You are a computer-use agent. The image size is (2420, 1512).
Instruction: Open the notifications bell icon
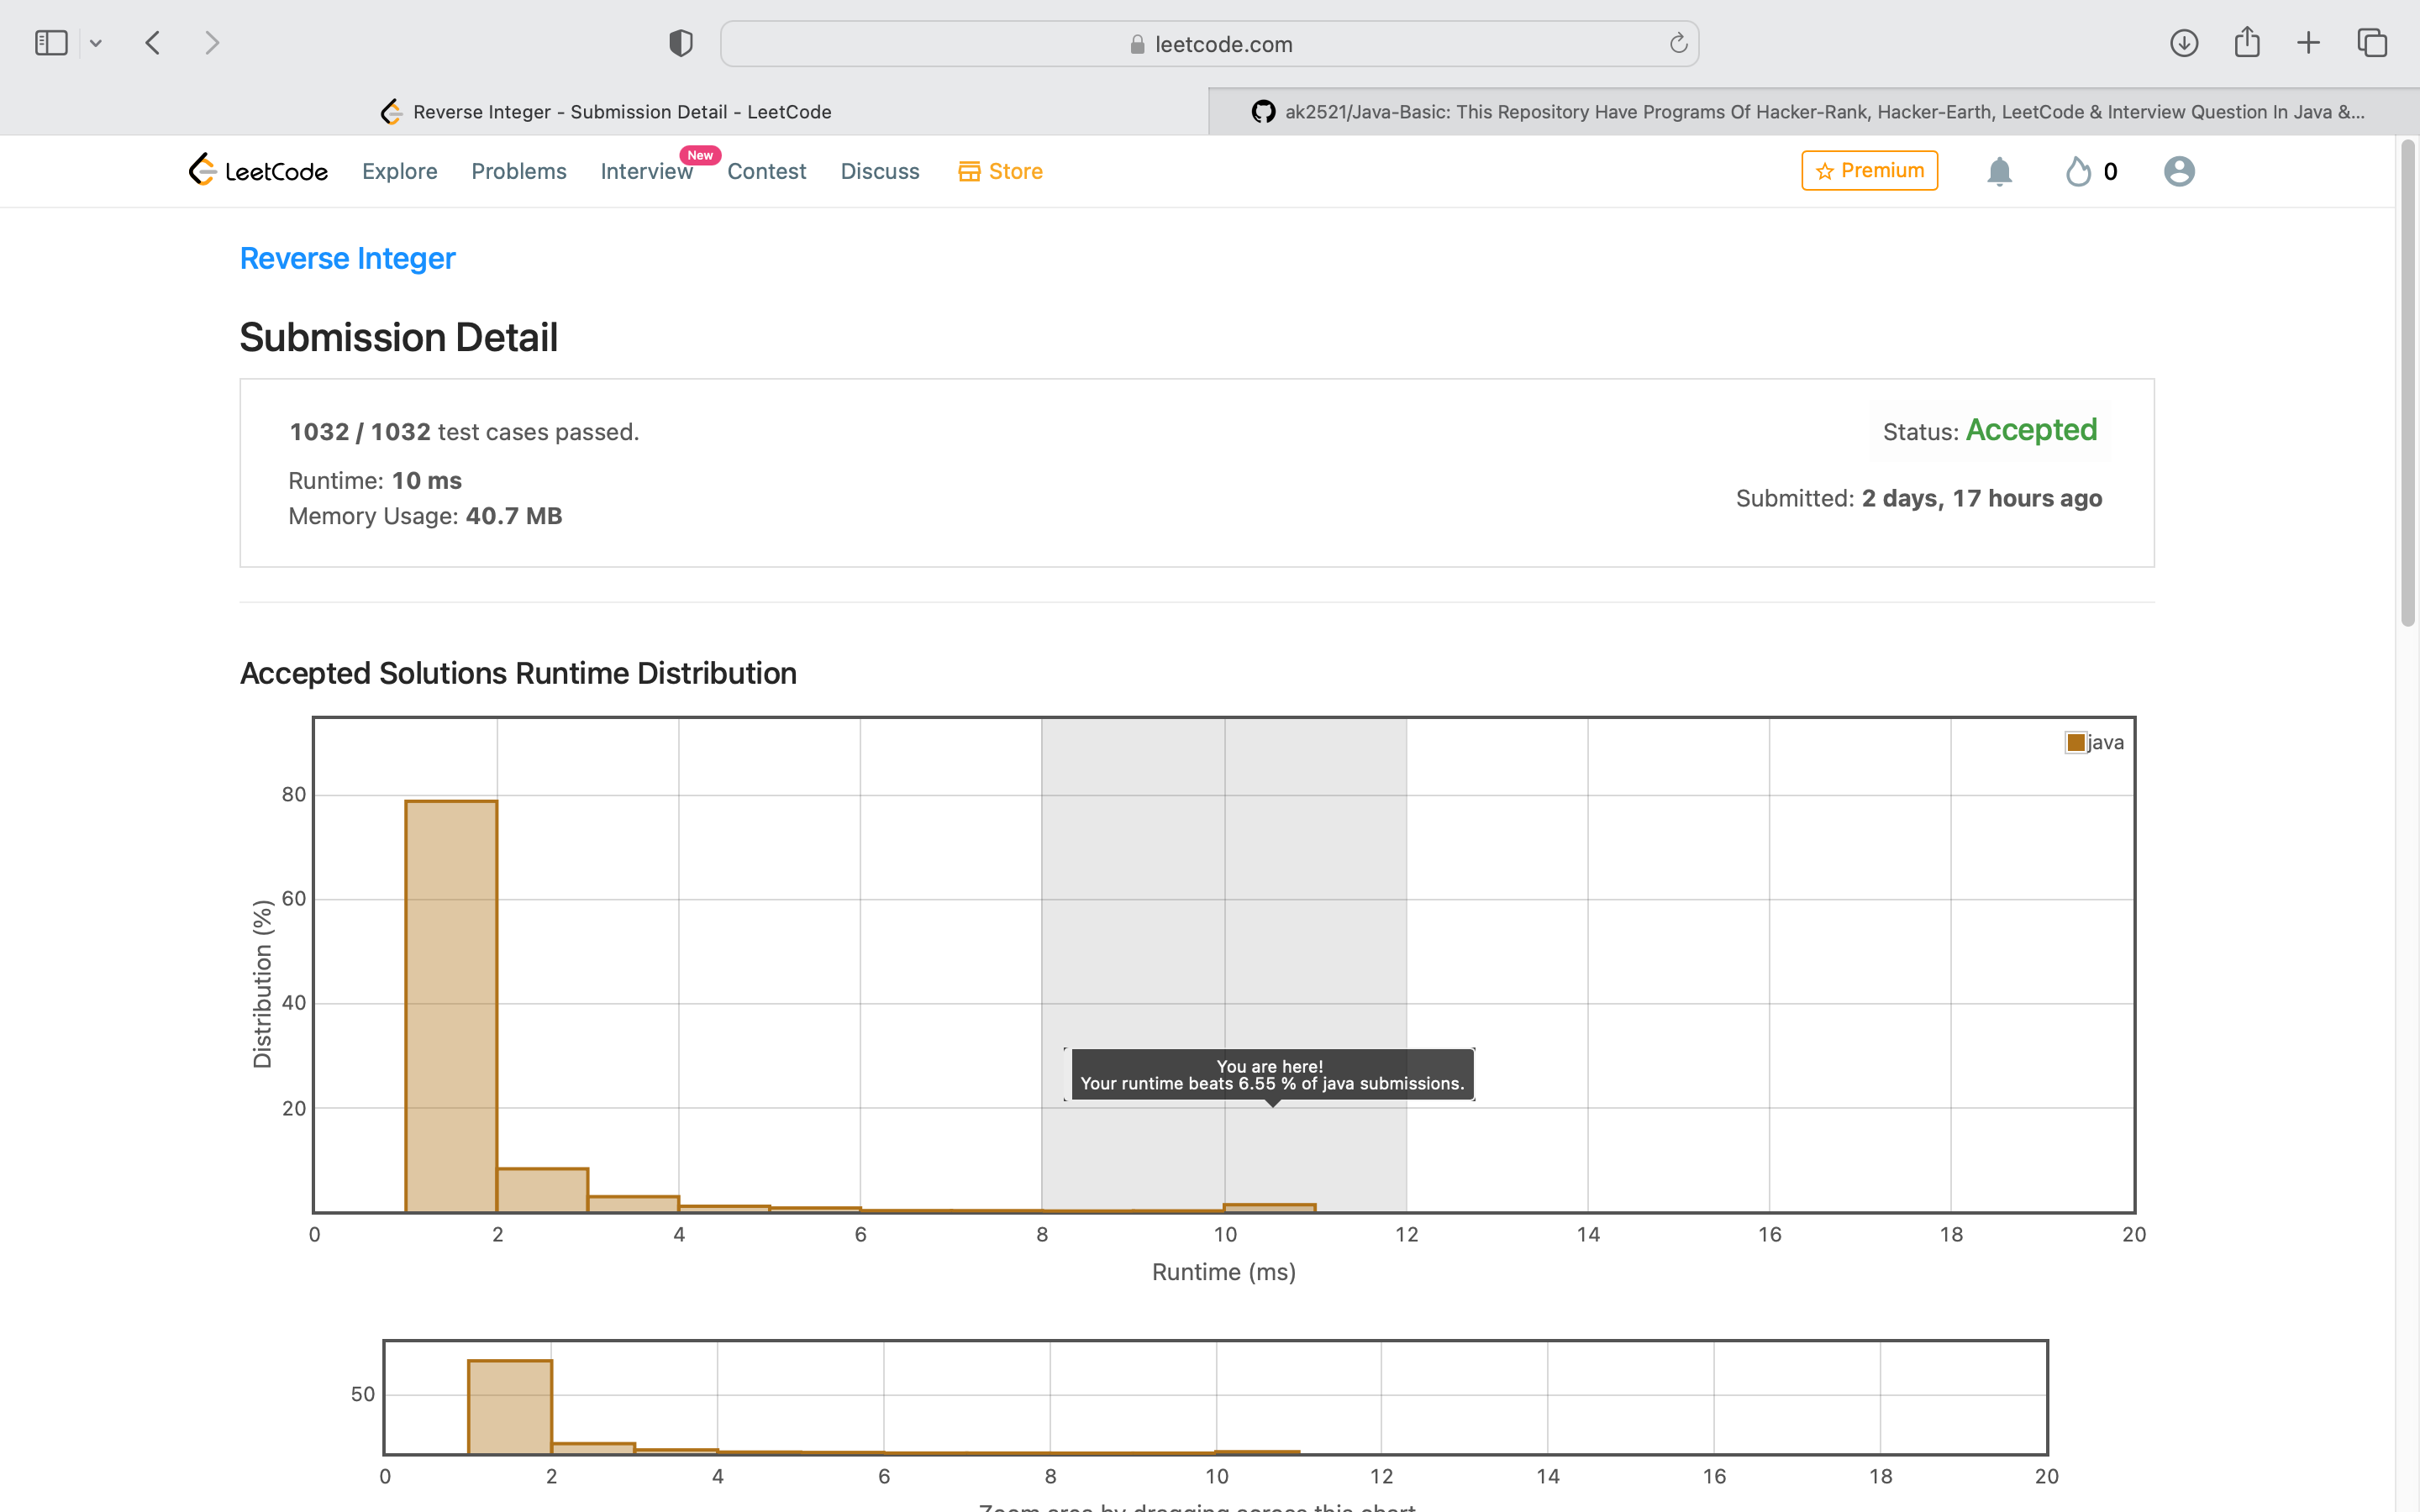pos(1998,171)
